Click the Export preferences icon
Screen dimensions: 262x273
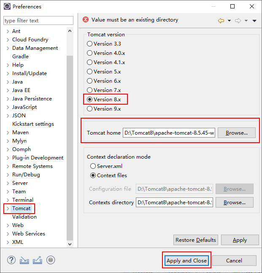coord(38,260)
